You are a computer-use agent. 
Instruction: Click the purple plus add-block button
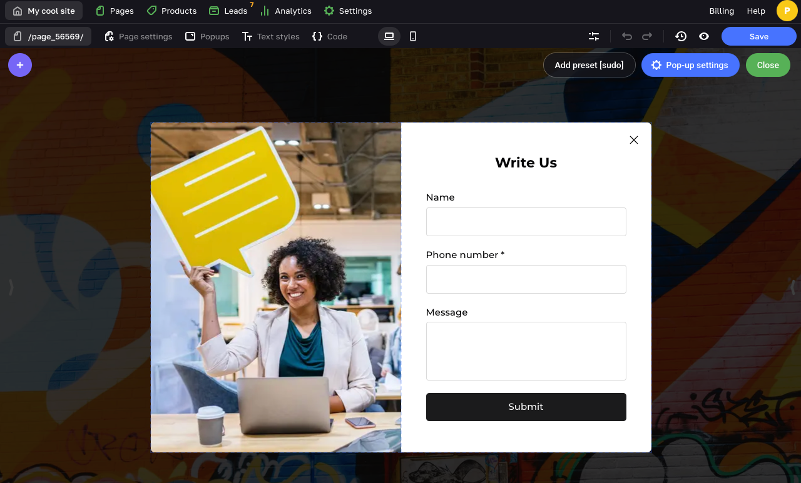tap(20, 65)
